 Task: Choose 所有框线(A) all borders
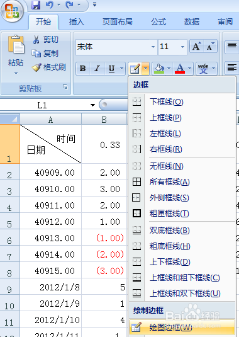(182, 182)
